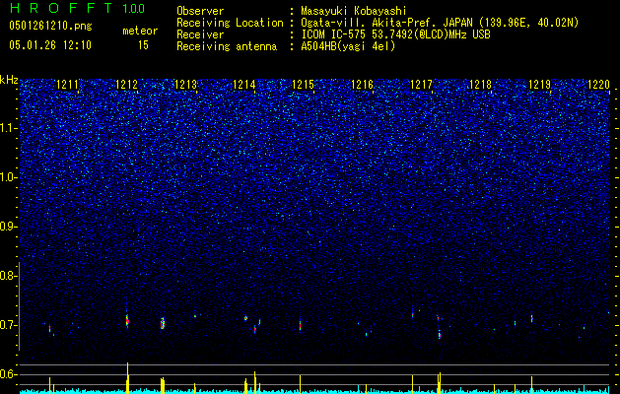Select observer name Masayuki Kobayashi
The width and height of the screenshot is (620, 394).
(354, 11)
